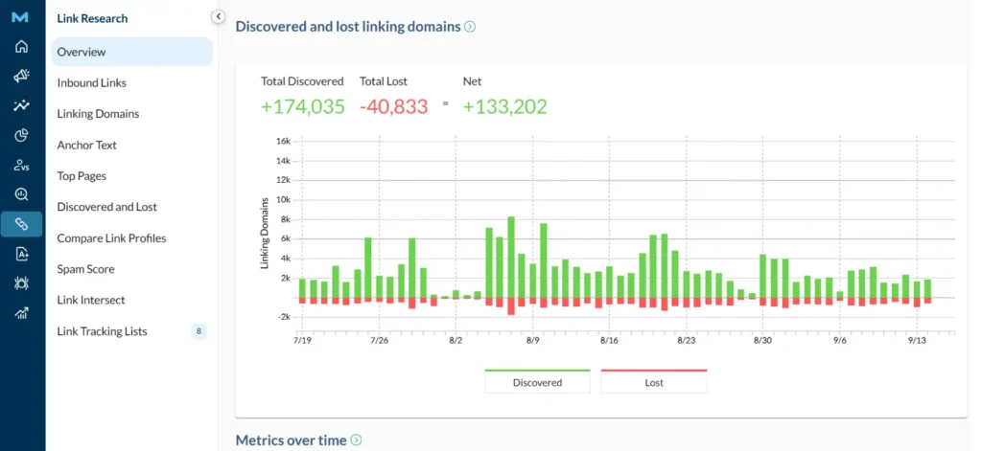The height and width of the screenshot is (451, 982).
Task: Click the 7/19 date axis label
Action: point(302,341)
